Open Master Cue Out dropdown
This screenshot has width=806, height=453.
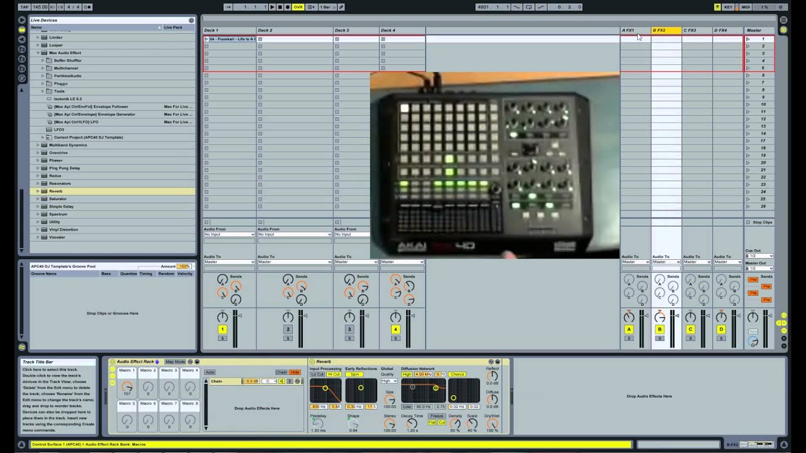pos(759,256)
